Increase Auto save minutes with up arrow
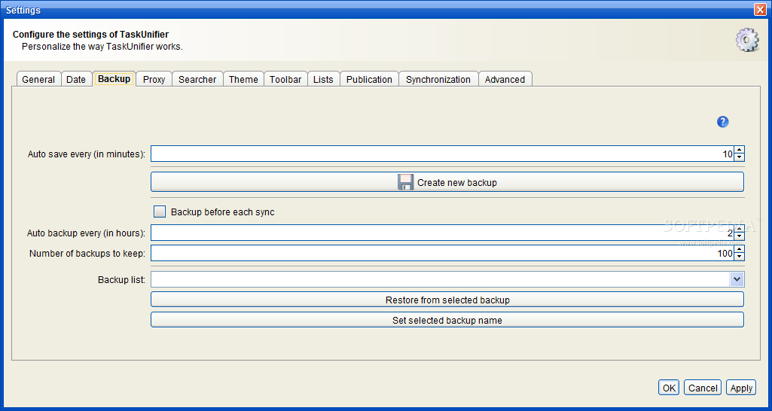The width and height of the screenshot is (772, 411). click(739, 150)
